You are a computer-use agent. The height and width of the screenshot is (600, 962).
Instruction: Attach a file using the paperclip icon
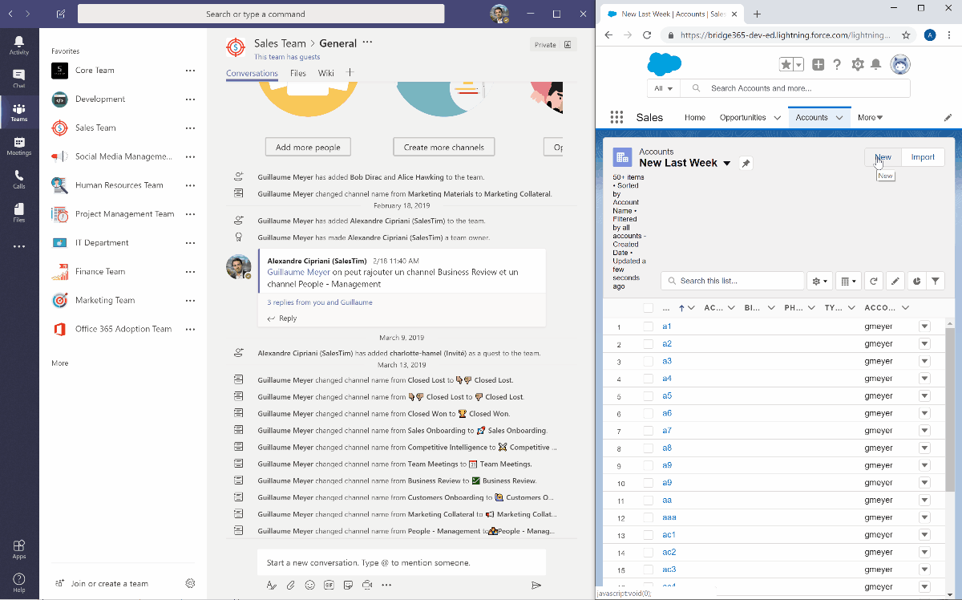[x=291, y=586]
